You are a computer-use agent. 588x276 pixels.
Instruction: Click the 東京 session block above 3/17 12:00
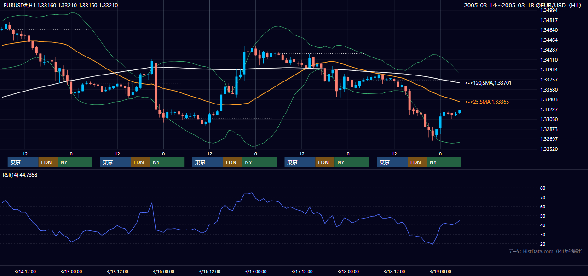[x=300, y=162]
